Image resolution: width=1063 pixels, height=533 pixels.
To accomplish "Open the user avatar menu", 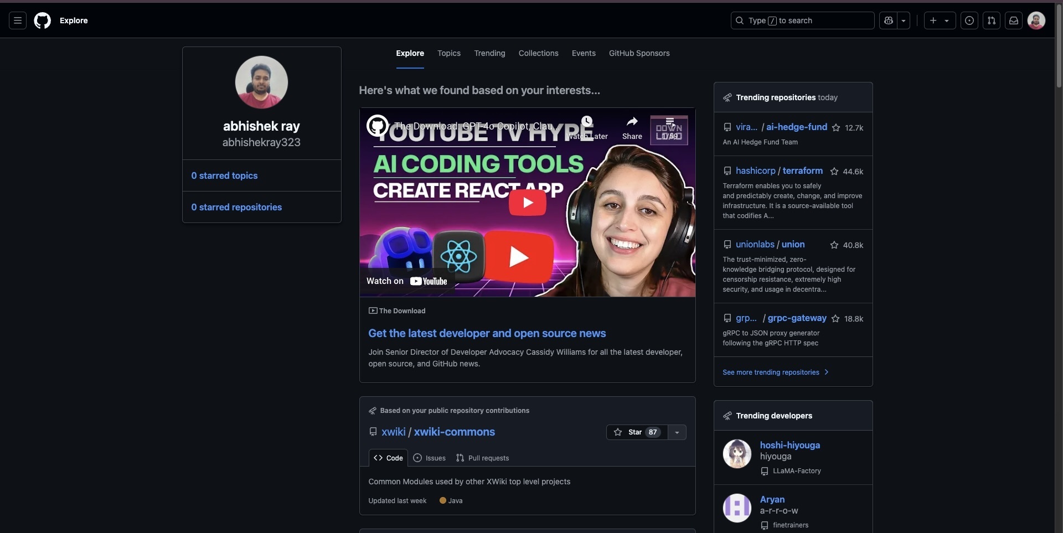I will tap(1036, 20).
